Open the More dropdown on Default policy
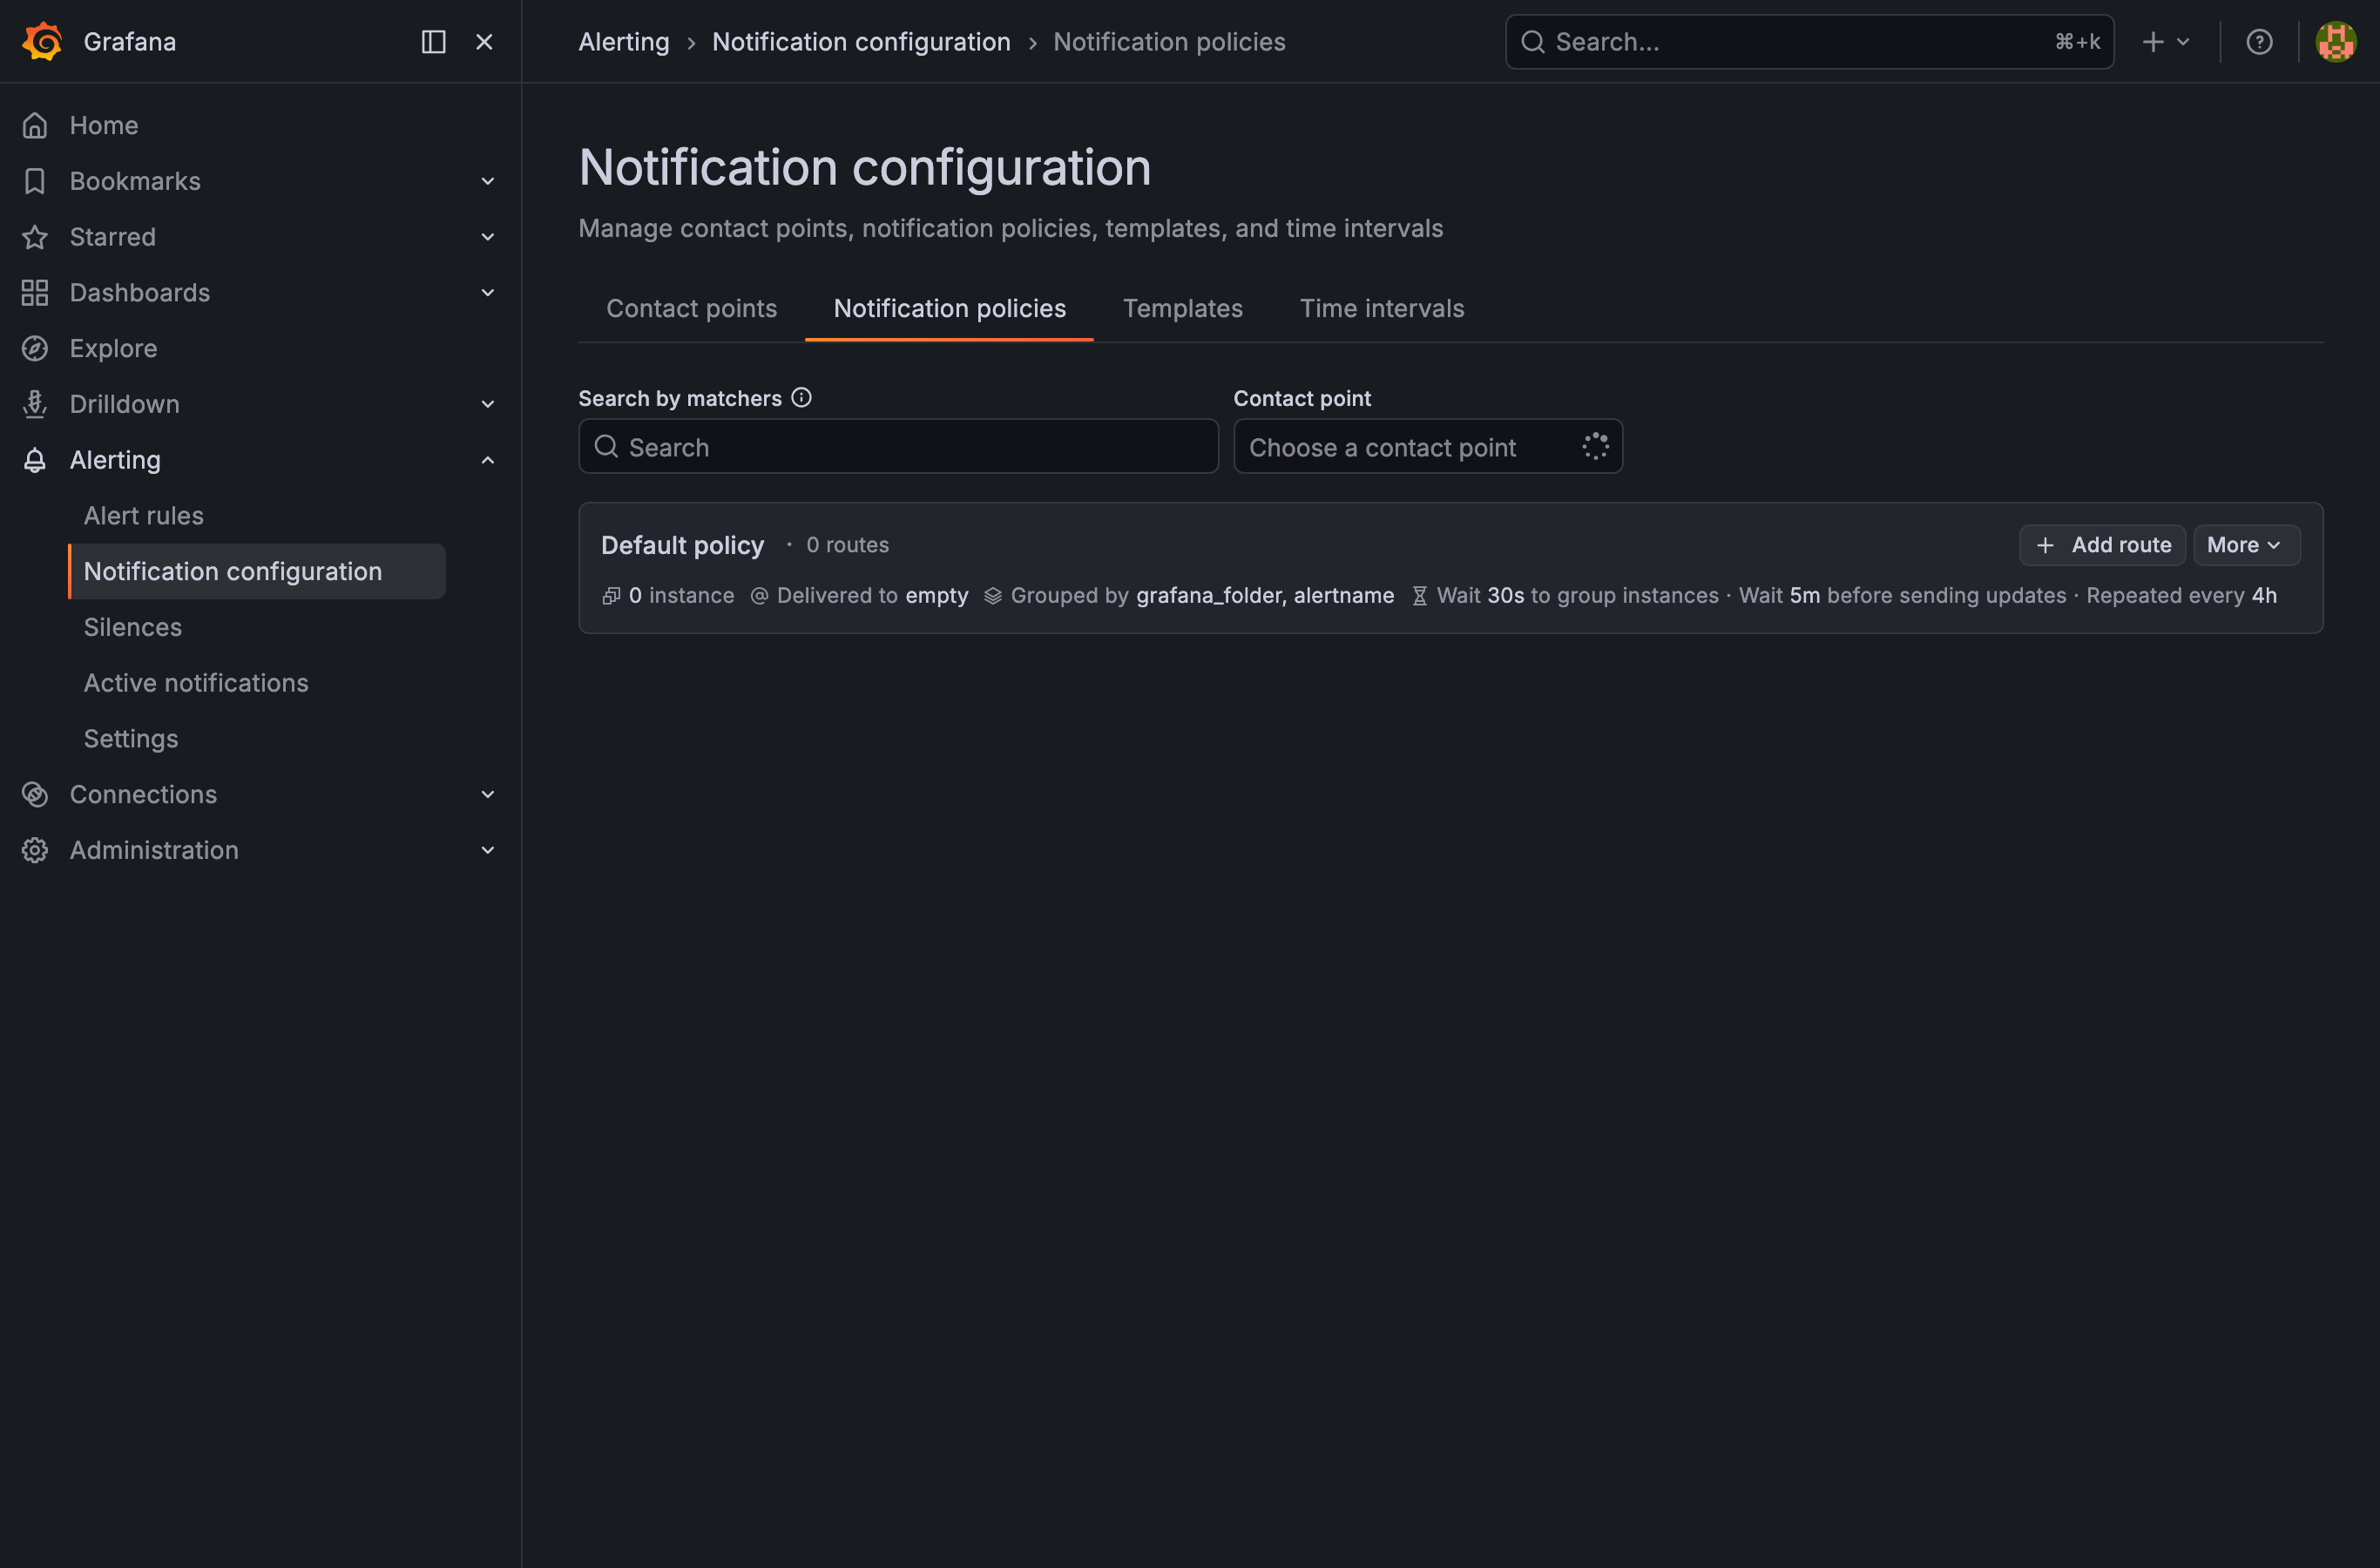Viewport: 2380px width, 1568px height. tap(2246, 545)
